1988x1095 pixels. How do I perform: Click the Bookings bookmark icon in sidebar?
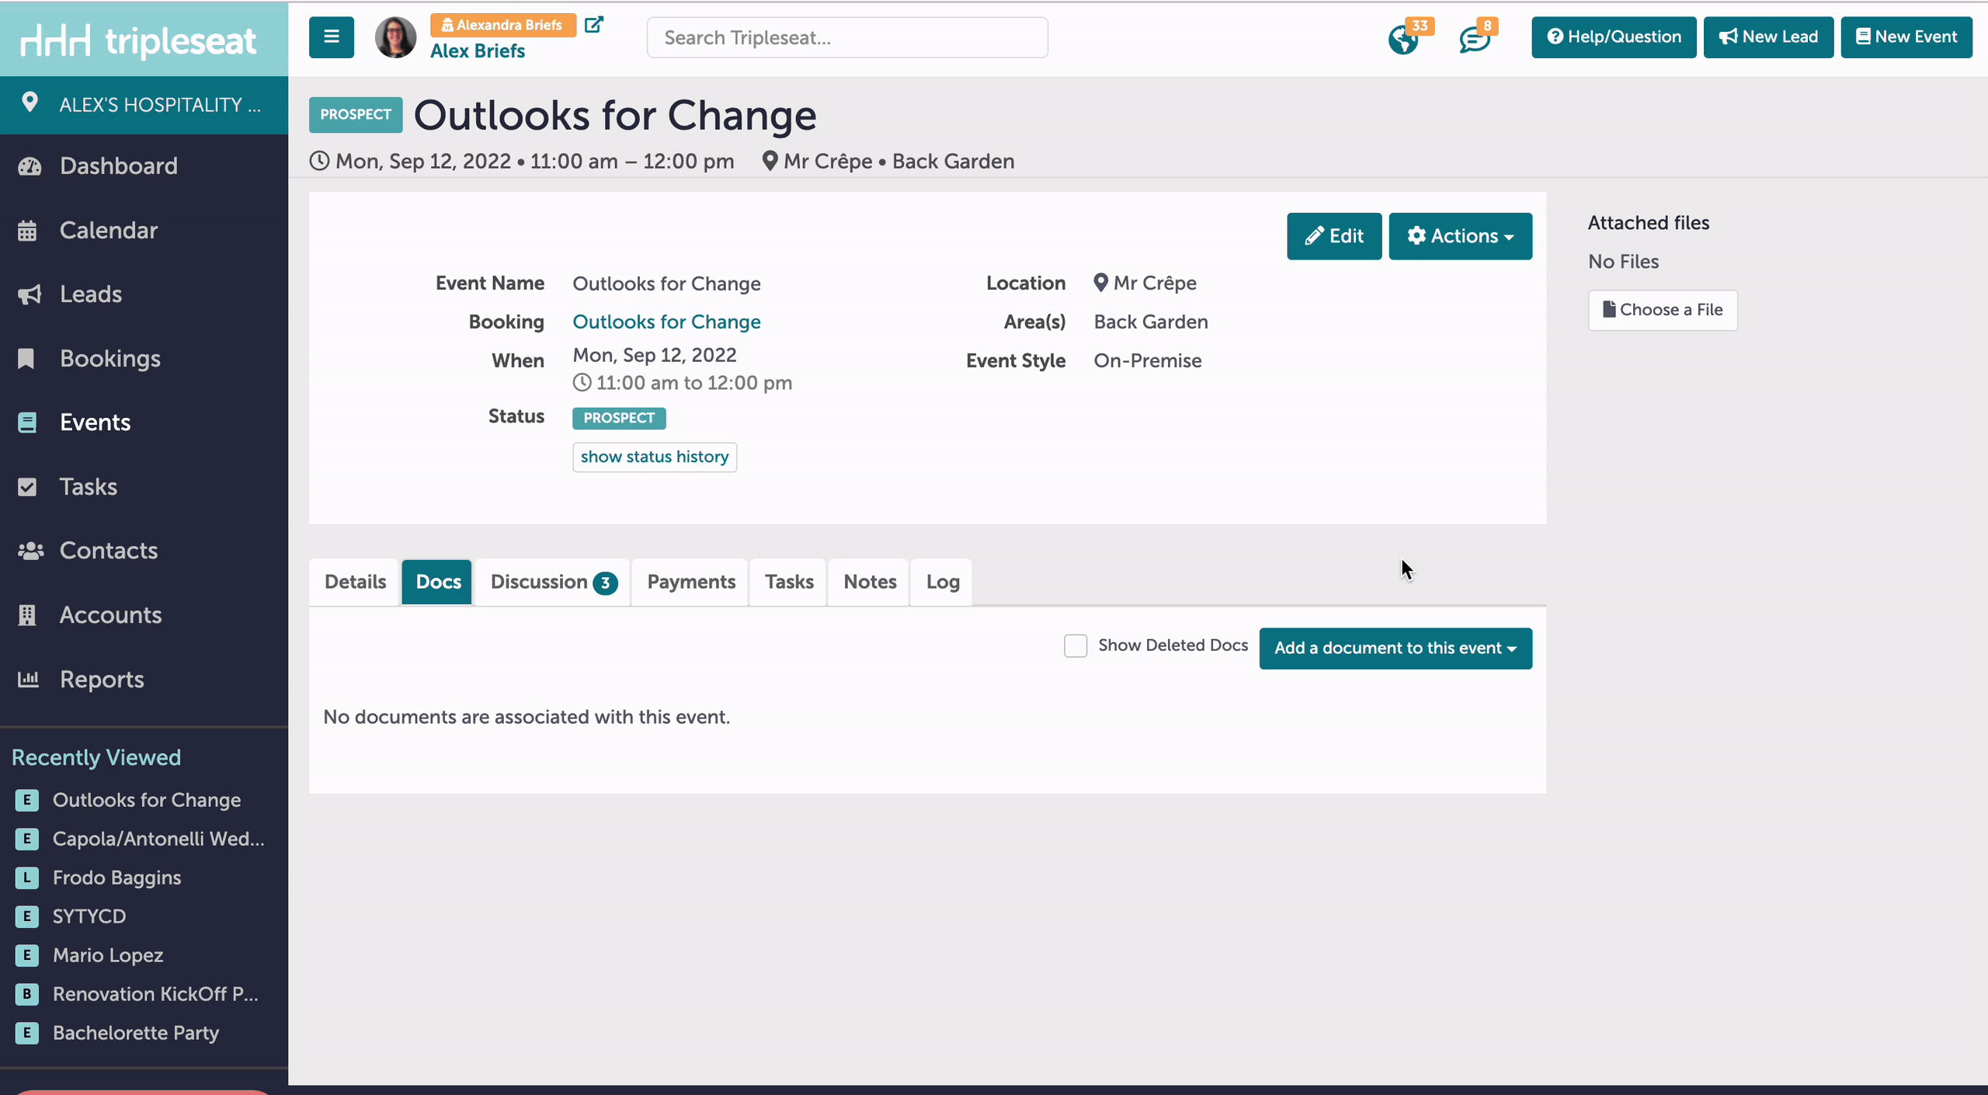tap(26, 359)
